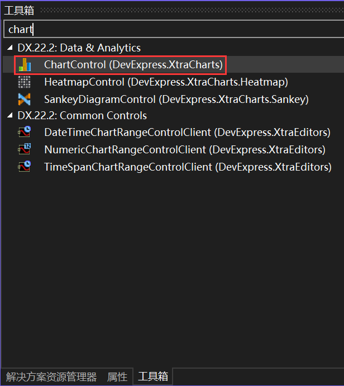Click the NumericChartRangeControlClient icon
This screenshot has width=344, height=386.
coord(25,149)
